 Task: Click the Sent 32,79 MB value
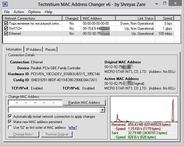tap(147, 133)
